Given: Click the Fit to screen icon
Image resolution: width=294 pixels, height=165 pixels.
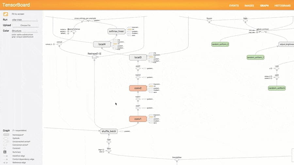Looking at the screenshot, I should point(6,14).
